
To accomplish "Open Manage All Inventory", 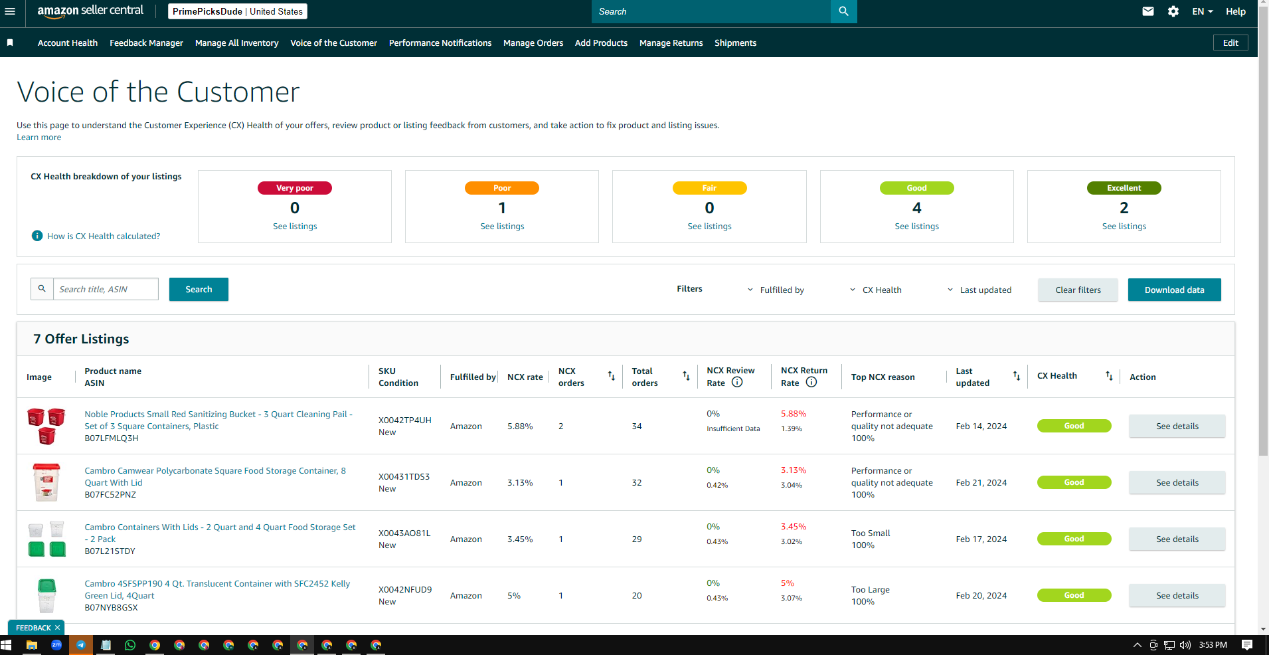I will pyautogui.click(x=236, y=43).
